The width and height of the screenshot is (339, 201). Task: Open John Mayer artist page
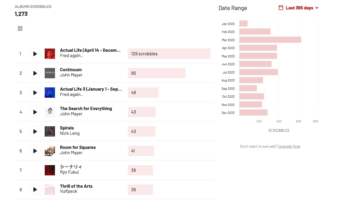tap(71, 75)
